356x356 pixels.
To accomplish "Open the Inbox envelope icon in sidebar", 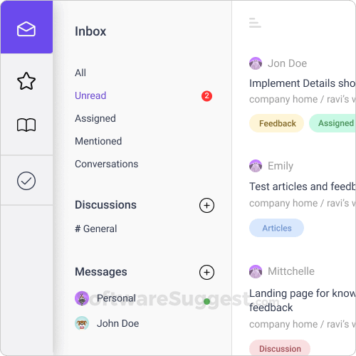I will tap(26, 29).
